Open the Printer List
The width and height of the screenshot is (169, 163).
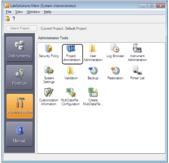[x=137, y=73]
